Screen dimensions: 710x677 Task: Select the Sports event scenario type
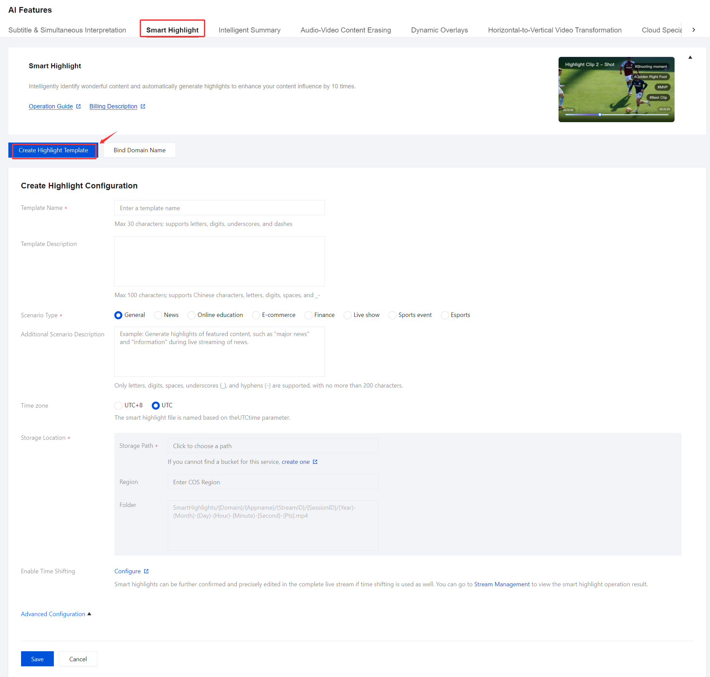click(392, 315)
